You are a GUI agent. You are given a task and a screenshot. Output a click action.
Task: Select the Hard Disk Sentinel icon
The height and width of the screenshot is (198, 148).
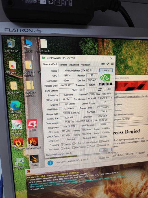click(x=17, y=127)
